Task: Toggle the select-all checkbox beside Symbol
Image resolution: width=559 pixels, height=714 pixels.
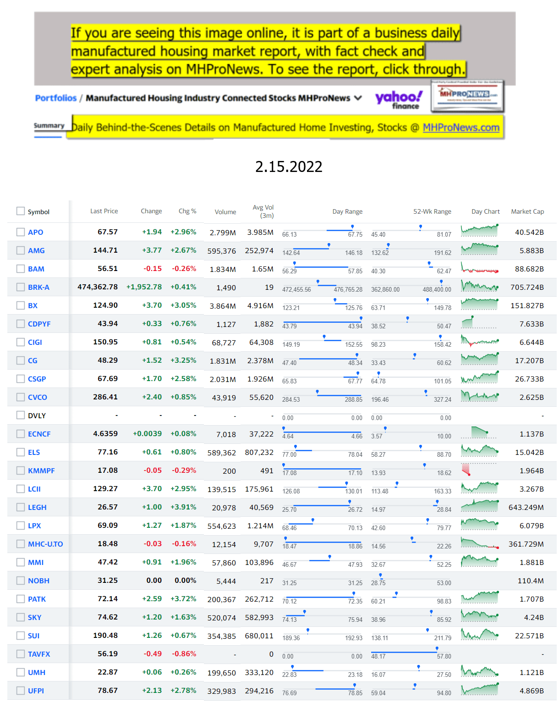Action: [21, 211]
